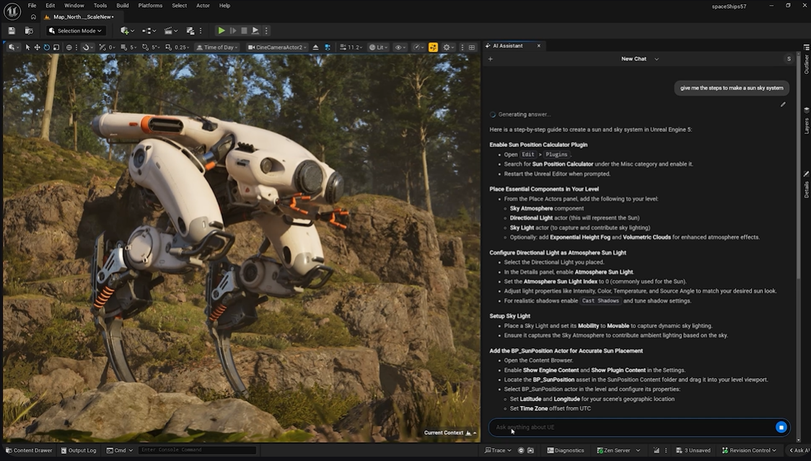Open the Content Drawer

coord(29,450)
